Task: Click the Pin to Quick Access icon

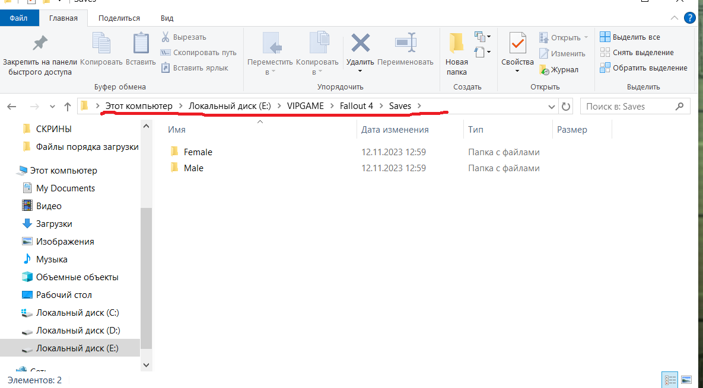Action: 40,44
